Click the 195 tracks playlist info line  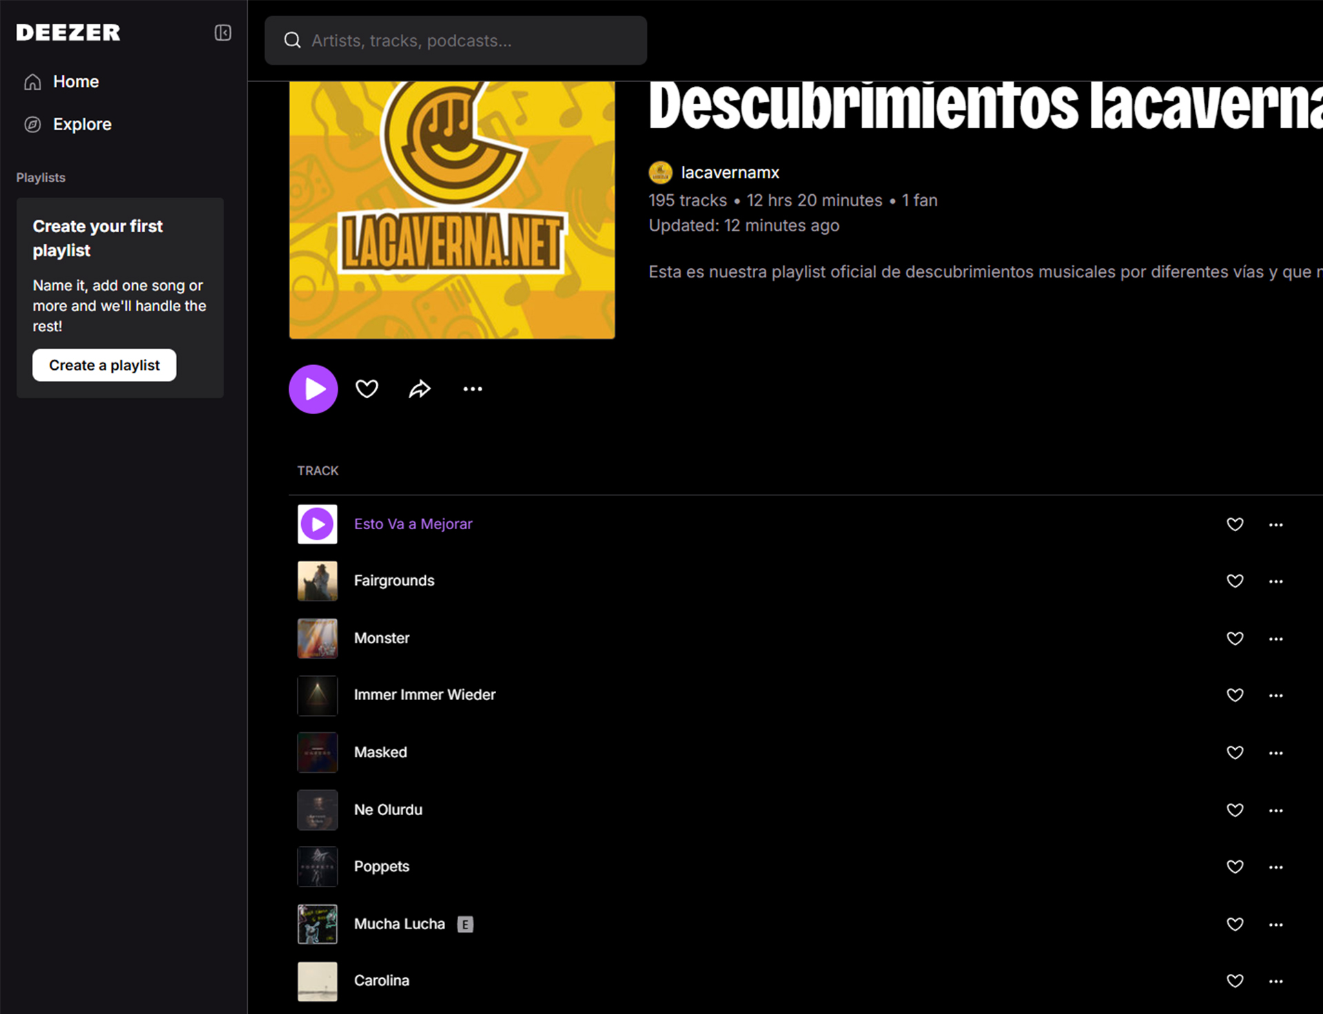point(793,200)
